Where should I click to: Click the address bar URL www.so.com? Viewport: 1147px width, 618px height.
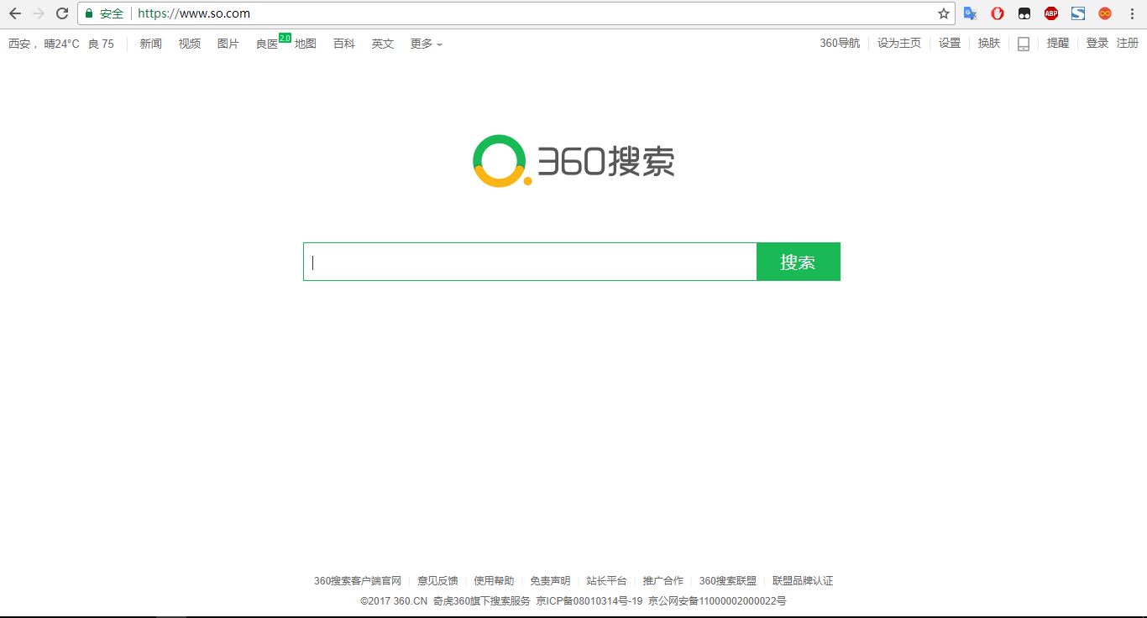point(194,13)
